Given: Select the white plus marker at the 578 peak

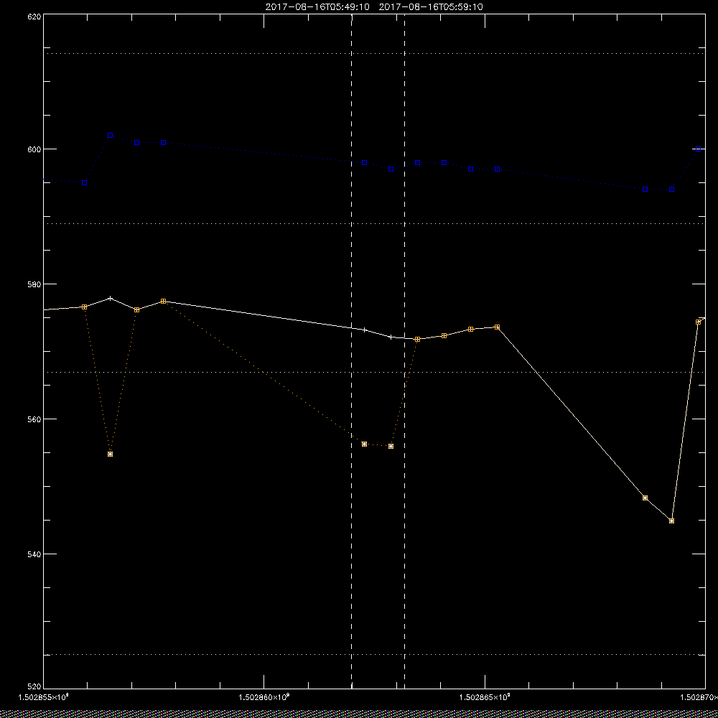Looking at the screenshot, I should (111, 298).
